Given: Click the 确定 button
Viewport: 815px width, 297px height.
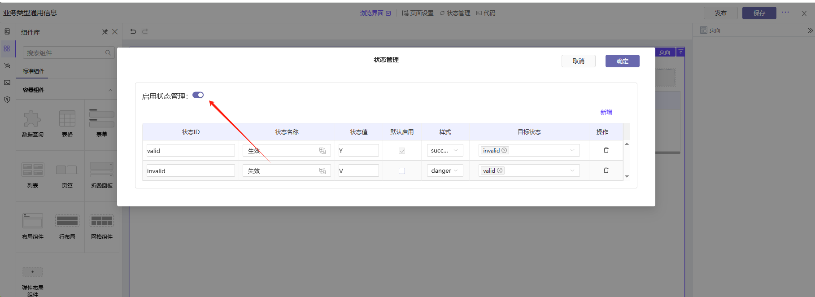Looking at the screenshot, I should (x=622, y=61).
